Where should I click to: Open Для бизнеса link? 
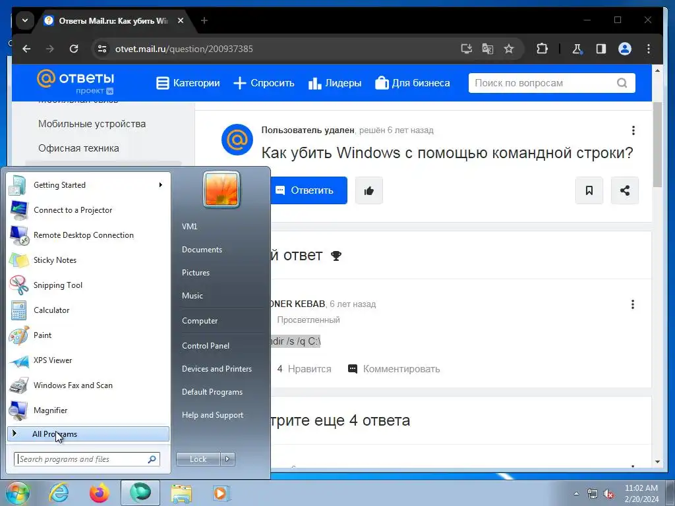[413, 83]
